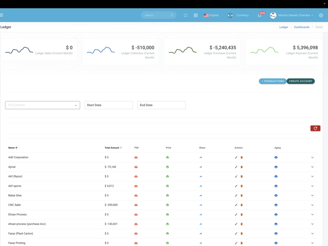
Task: Open aging report for CNC Sabir
Action: (x=276, y=205)
